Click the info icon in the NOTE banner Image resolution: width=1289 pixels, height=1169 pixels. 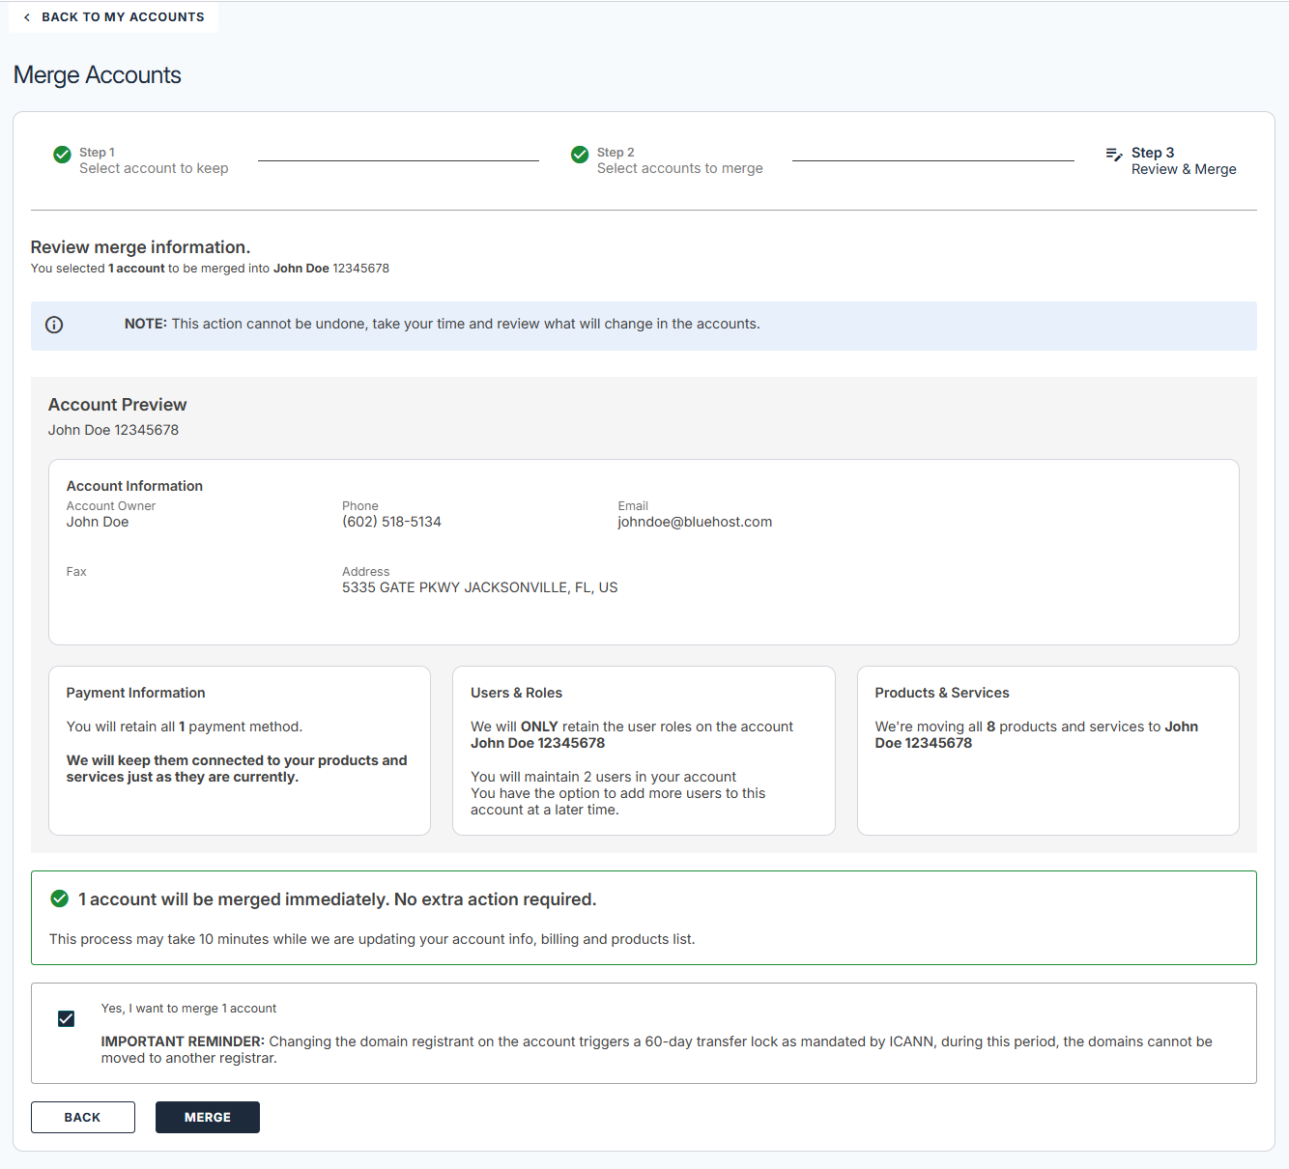53,325
